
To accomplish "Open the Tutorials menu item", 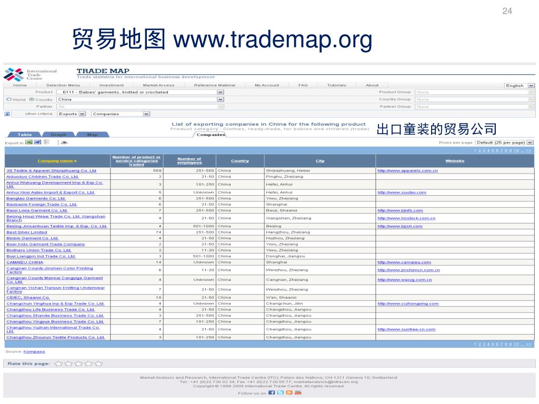I will tap(336, 85).
